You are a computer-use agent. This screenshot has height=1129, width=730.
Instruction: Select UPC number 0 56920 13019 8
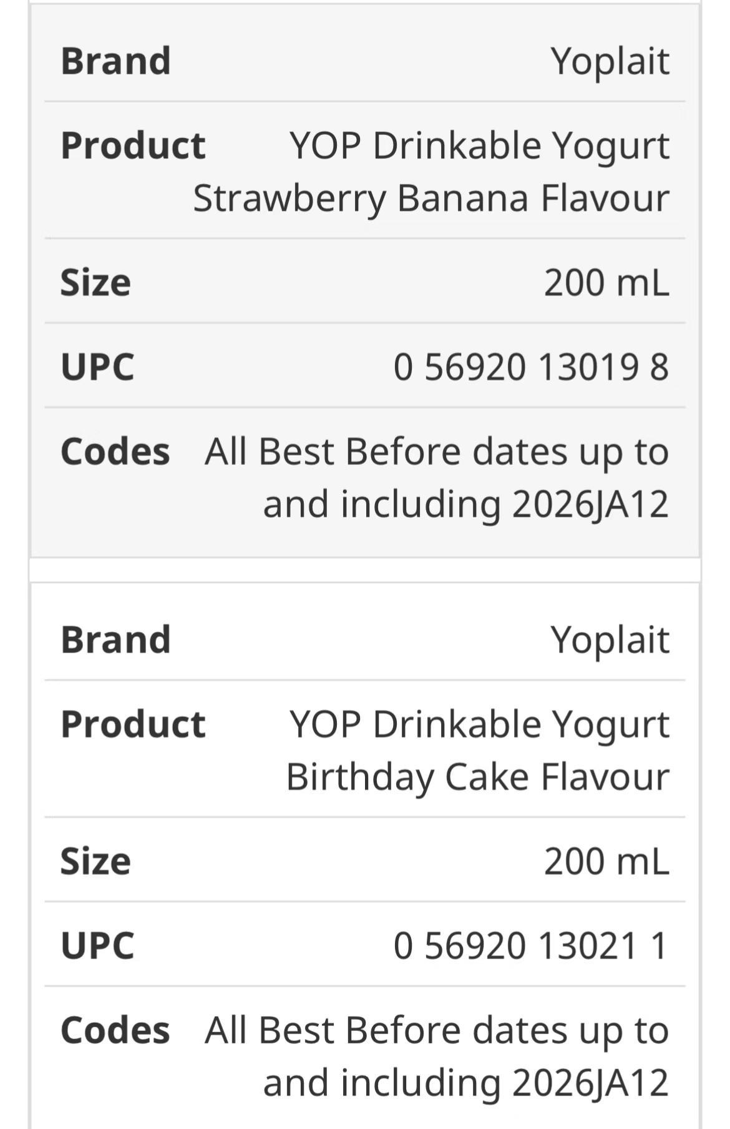[x=531, y=367]
